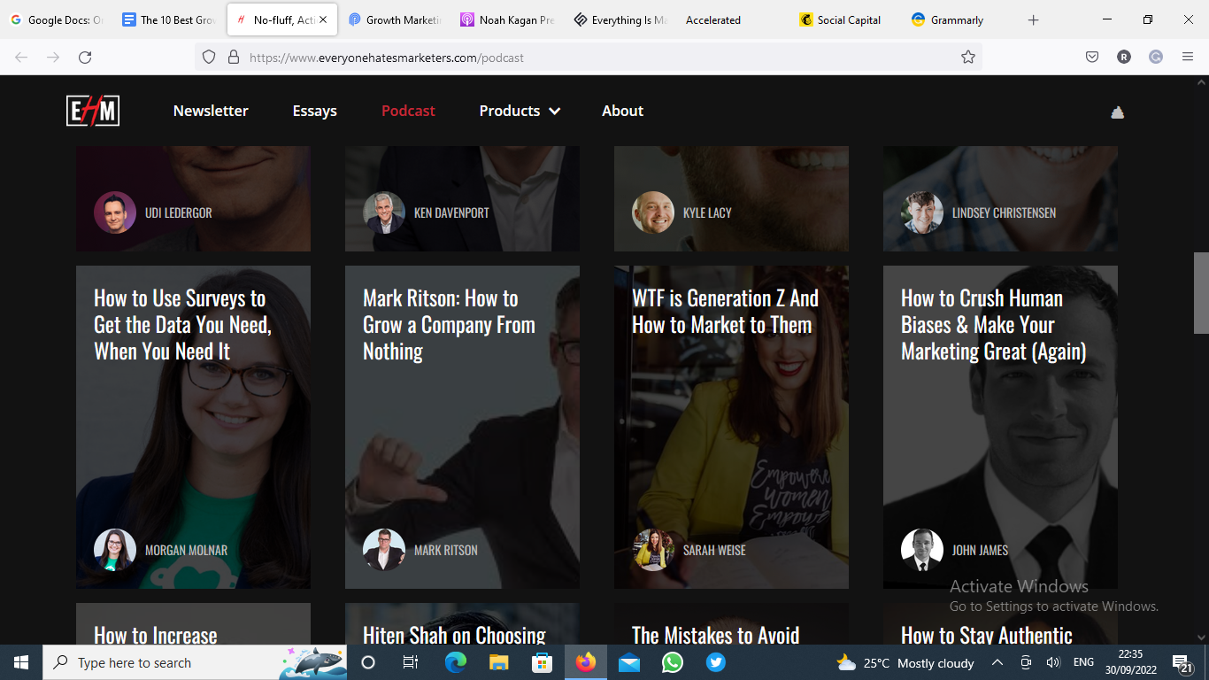Click the site security padlock icon

234,58
